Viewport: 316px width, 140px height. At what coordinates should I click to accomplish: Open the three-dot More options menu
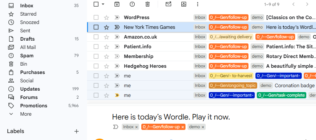(198, 4)
